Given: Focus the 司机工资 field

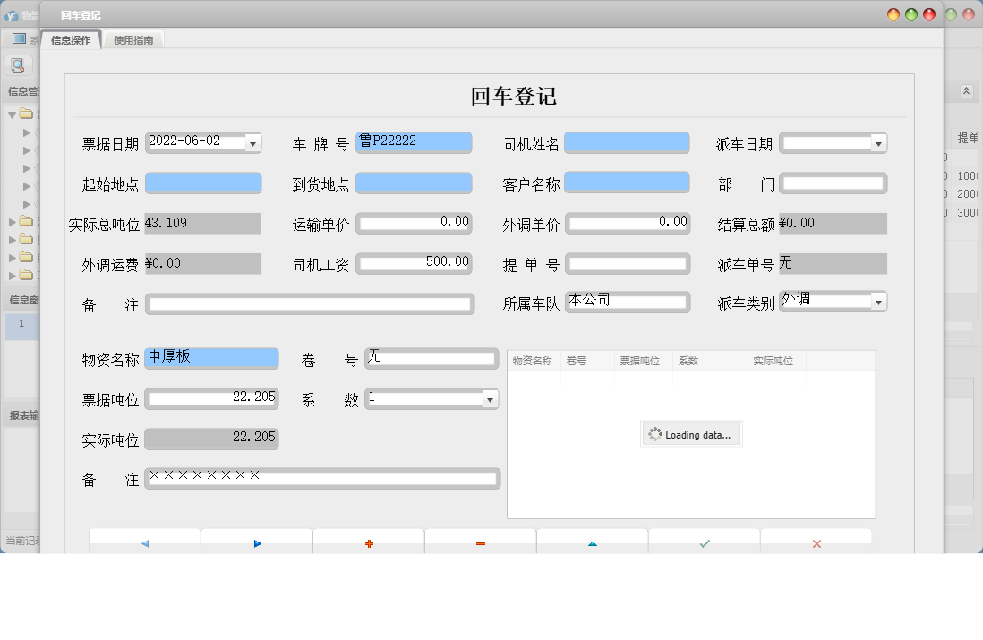Looking at the screenshot, I should coord(414,263).
